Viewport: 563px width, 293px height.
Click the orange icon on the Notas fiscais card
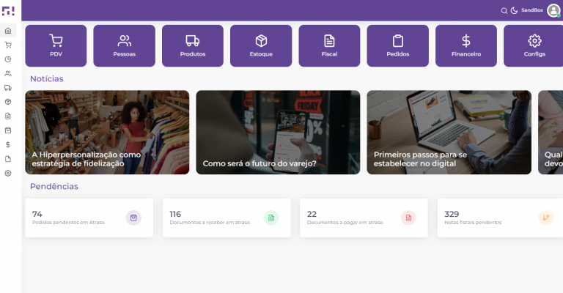tap(545, 218)
